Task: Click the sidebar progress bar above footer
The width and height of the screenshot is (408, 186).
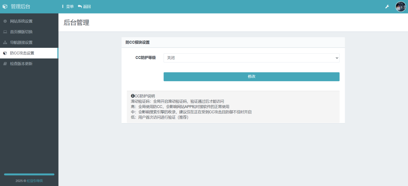Action: [29, 174]
